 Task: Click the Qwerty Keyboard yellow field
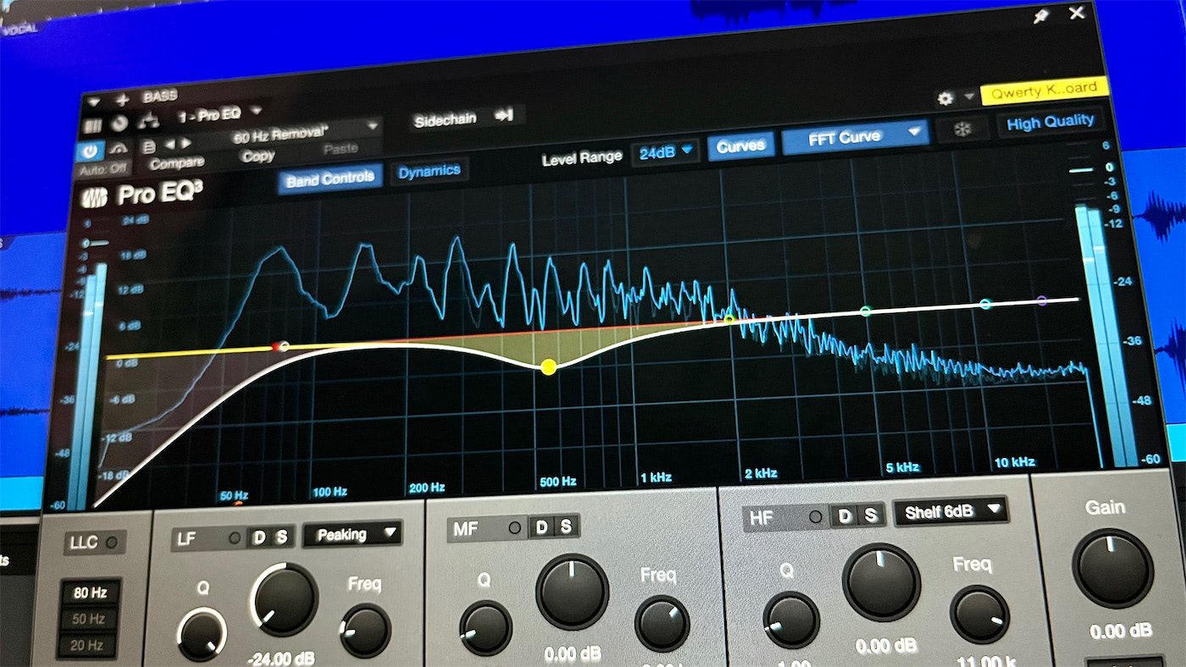1043,90
